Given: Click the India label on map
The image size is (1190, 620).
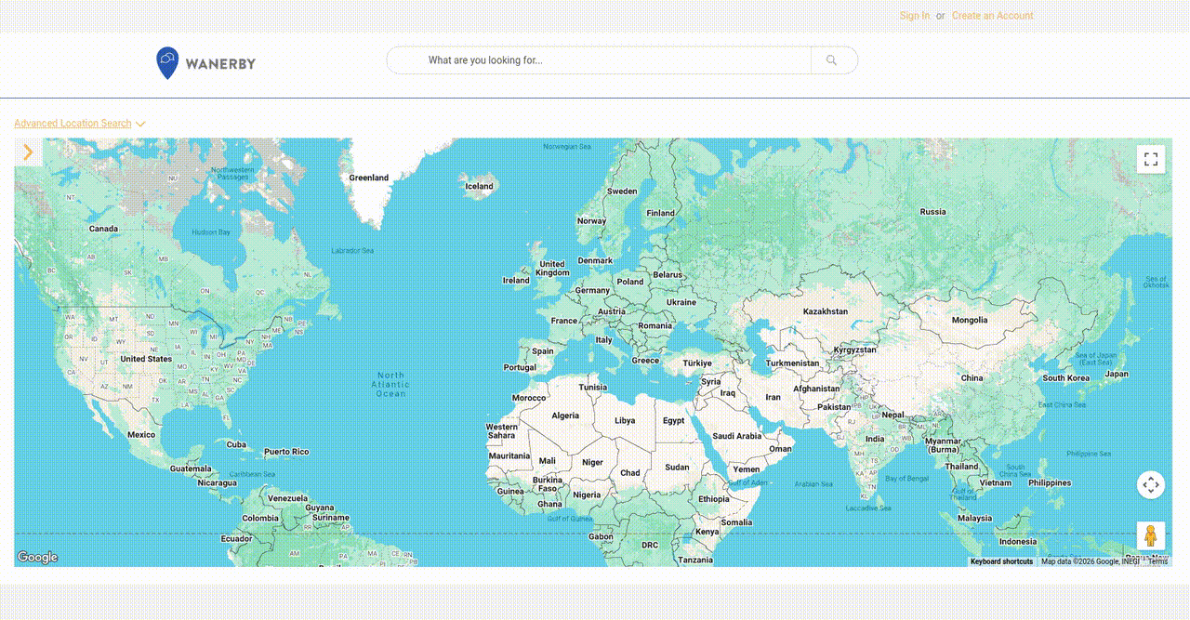Looking at the screenshot, I should point(875,440).
